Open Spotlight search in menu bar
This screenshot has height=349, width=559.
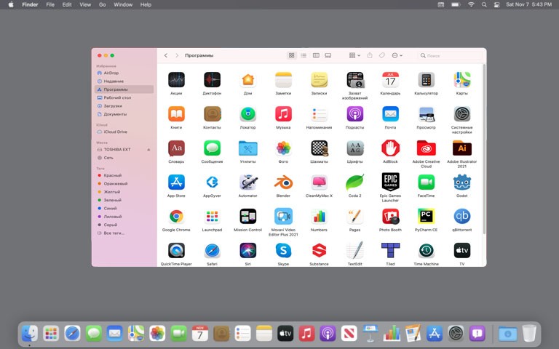click(x=484, y=4)
